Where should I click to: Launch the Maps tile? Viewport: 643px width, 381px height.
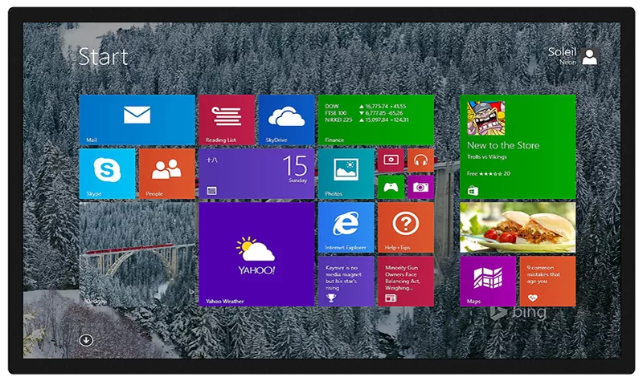pos(488,281)
